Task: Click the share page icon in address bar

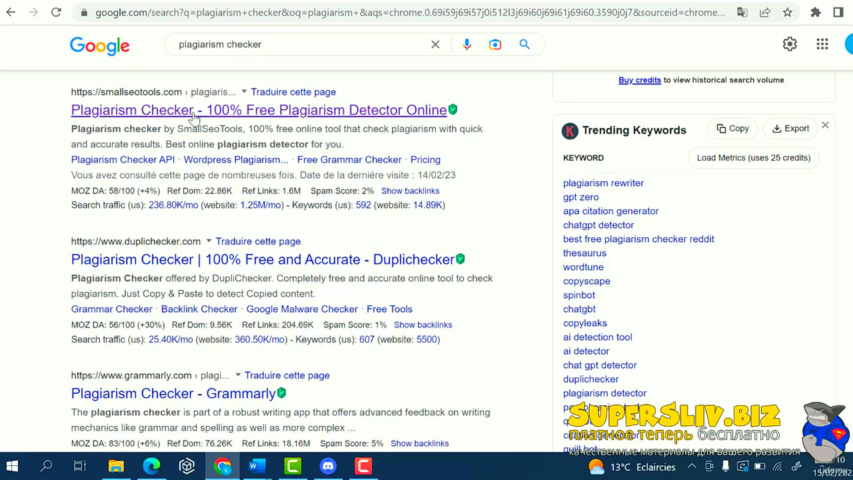Action: point(765,12)
